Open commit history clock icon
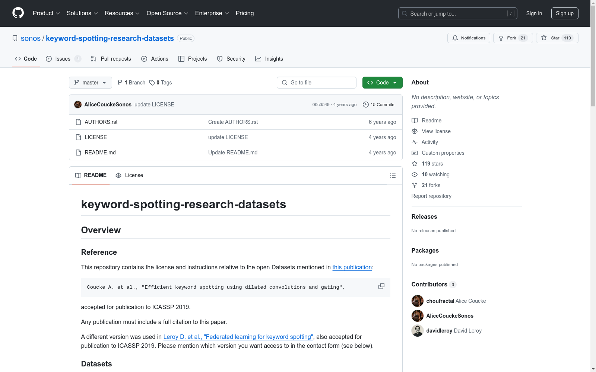This screenshot has width=596, height=372. (x=366, y=105)
